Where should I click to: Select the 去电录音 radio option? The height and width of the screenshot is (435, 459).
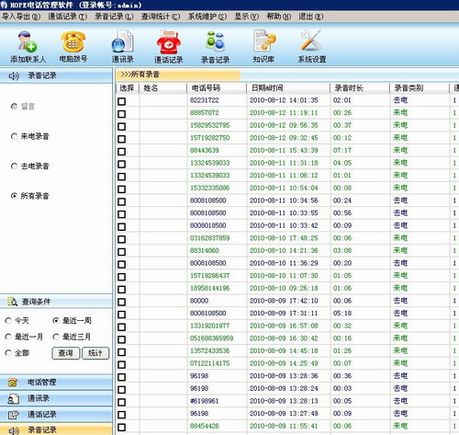pyautogui.click(x=14, y=166)
